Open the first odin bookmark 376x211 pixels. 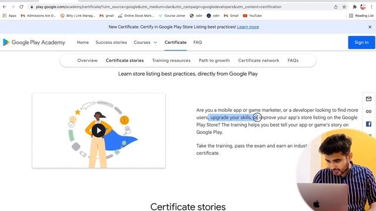coord(196,16)
